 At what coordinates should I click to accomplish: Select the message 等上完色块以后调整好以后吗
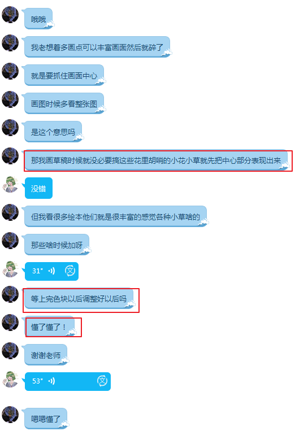[x=80, y=299]
